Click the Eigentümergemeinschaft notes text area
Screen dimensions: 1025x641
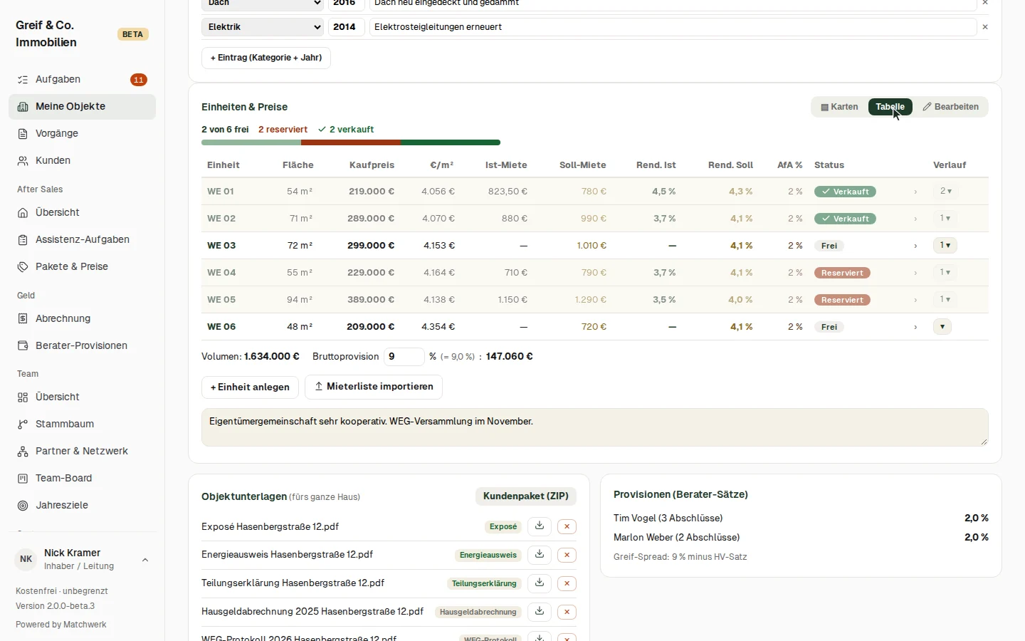pos(595,427)
